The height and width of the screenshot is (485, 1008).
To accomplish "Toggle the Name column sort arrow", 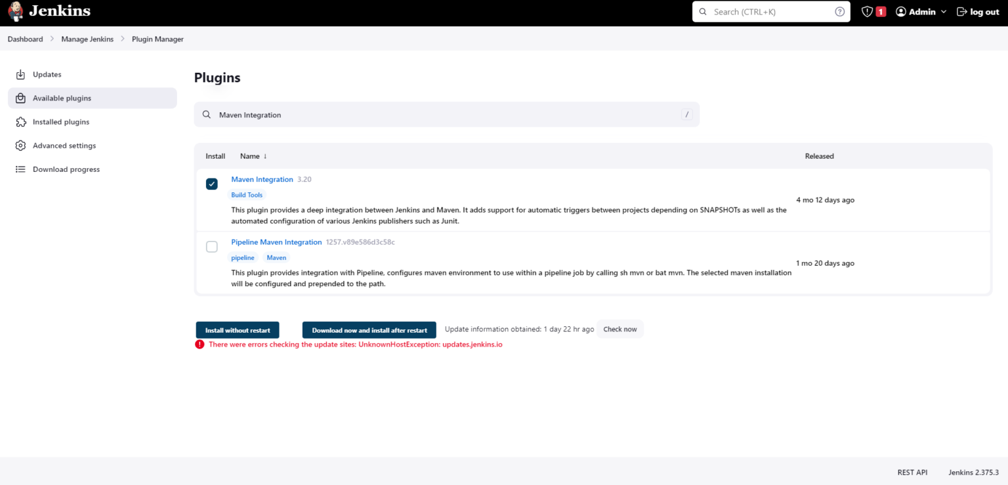I will pos(265,156).
